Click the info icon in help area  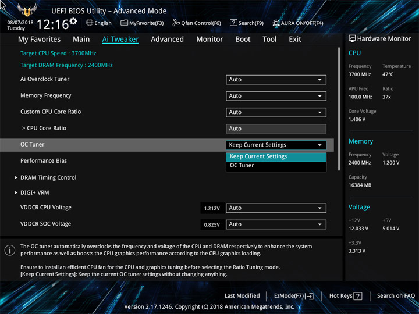10,250
